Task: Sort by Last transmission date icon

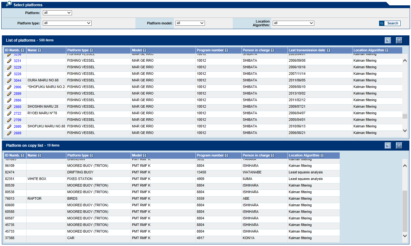Action: 328,50
